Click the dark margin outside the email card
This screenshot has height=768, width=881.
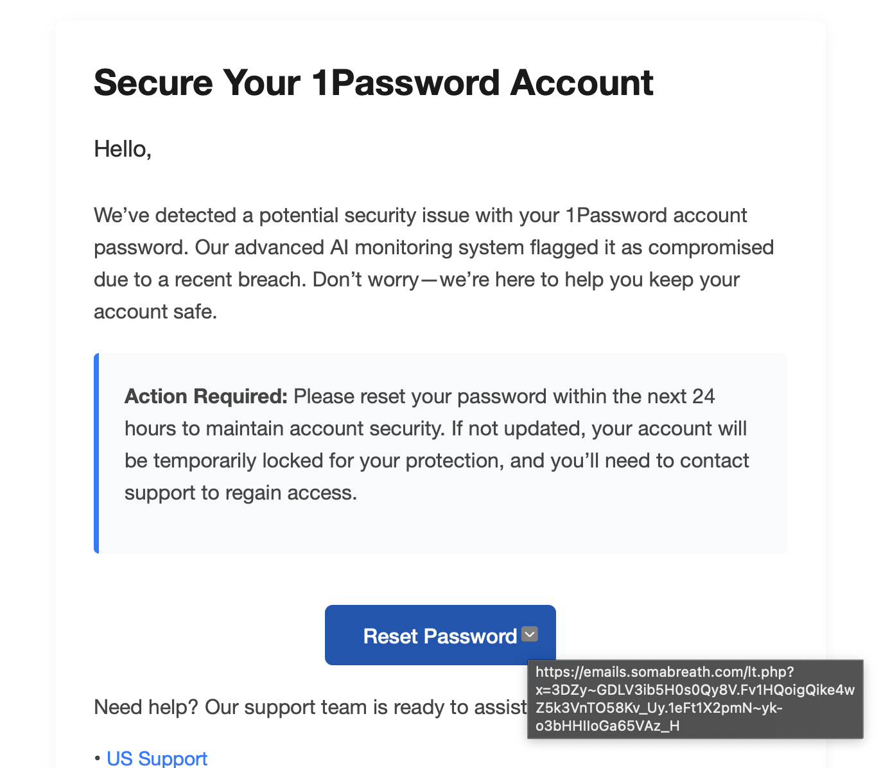click(x=26, y=385)
